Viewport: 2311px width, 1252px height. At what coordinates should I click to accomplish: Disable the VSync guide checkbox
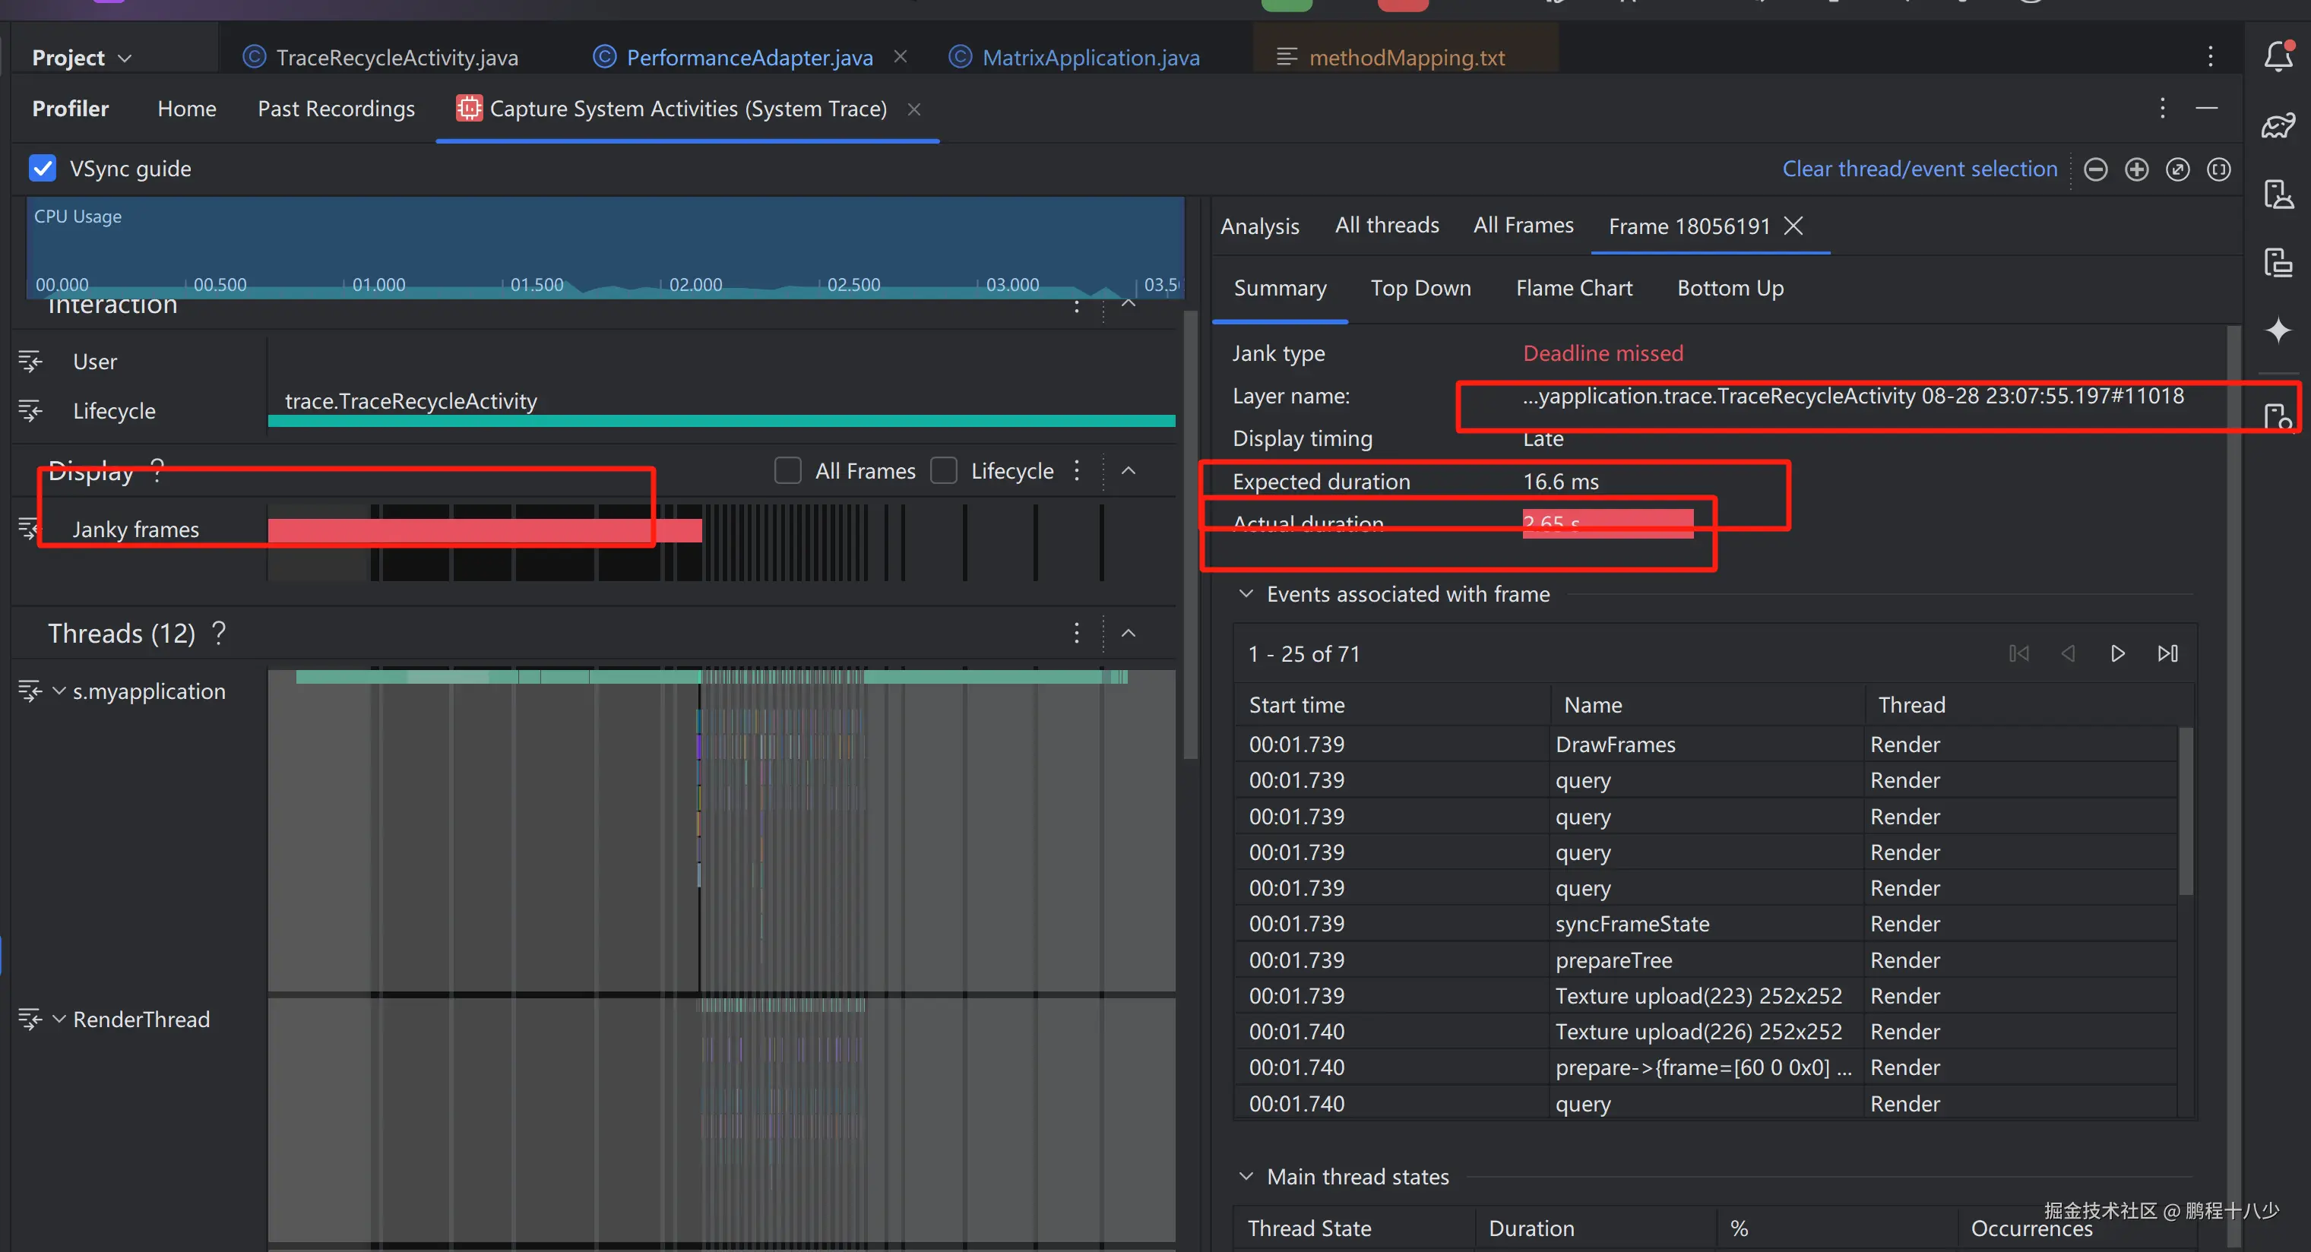[43, 169]
